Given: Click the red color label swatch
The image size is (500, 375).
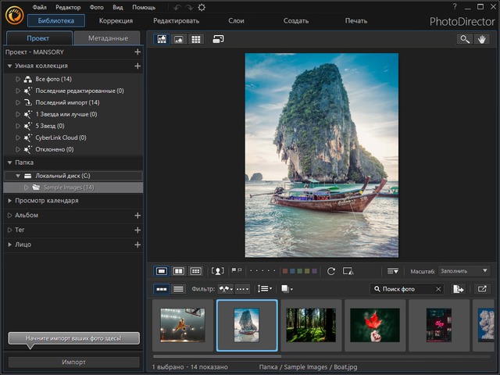Looking at the screenshot, I should [286, 271].
